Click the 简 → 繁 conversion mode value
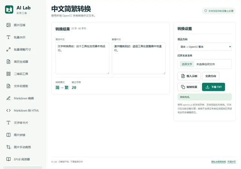Screen dimensions: 241x169 [62, 88]
